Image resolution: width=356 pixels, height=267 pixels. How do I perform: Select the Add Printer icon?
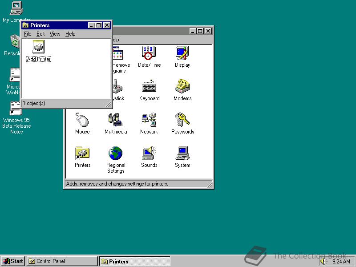point(39,47)
